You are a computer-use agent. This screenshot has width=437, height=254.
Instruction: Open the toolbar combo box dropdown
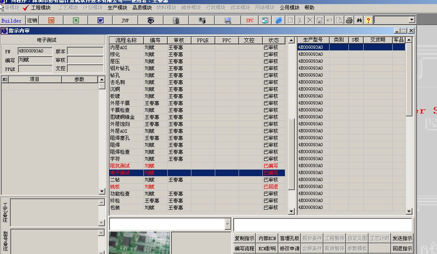point(412,20)
